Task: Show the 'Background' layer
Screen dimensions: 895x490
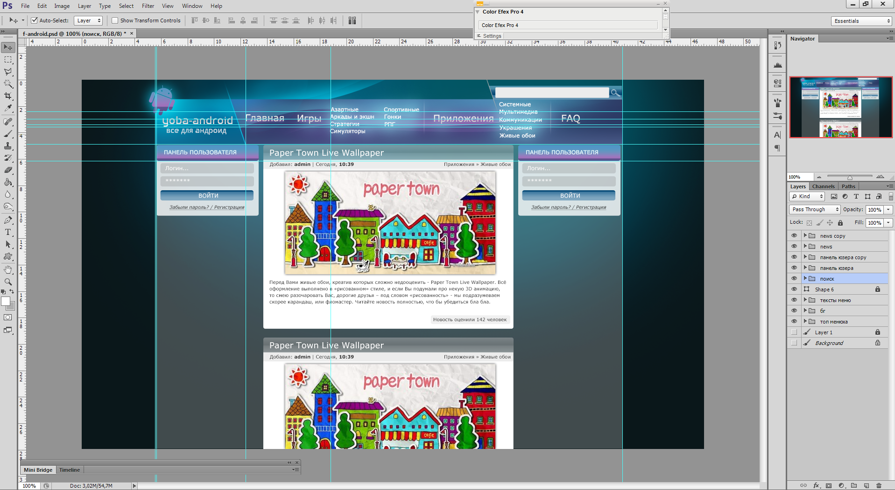Action: click(x=794, y=343)
